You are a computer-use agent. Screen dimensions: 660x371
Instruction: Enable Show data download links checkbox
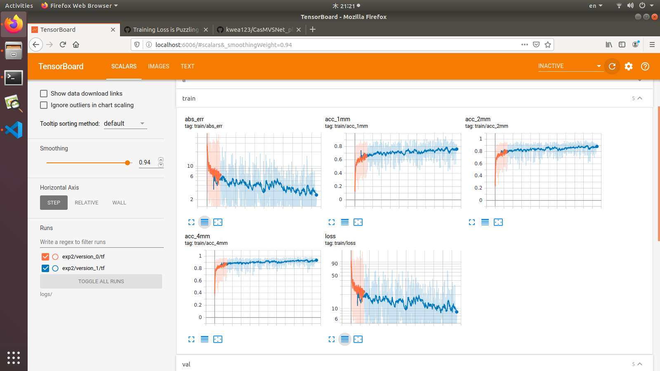click(44, 94)
